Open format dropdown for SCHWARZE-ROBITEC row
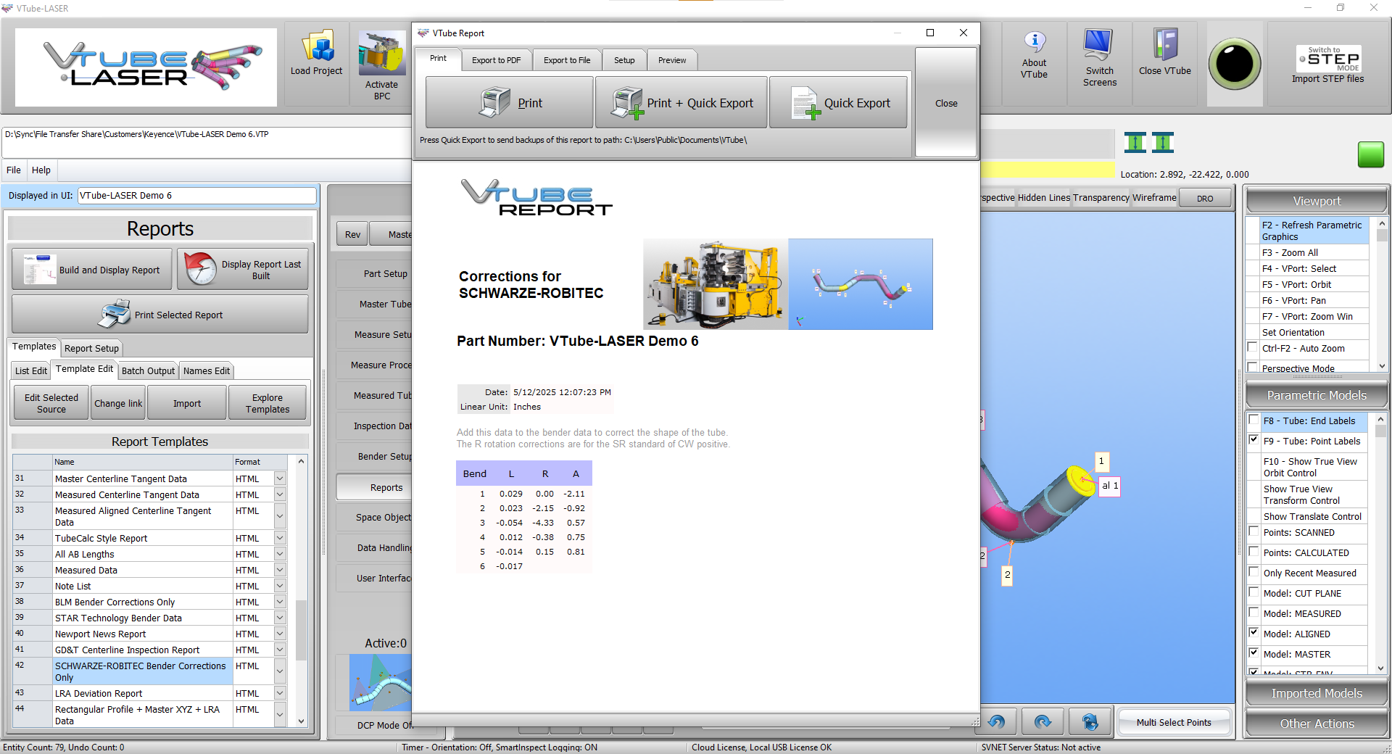 click(x=280, y=671)
